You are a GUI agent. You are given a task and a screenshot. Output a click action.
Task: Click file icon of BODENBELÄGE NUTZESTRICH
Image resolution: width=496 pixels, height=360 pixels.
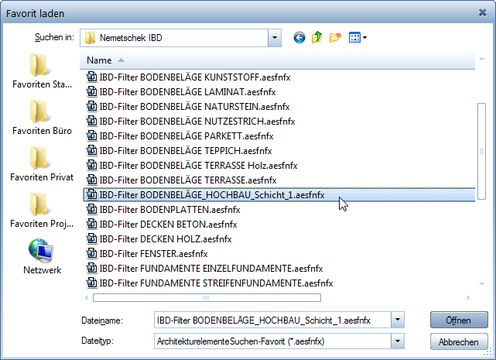point(92,122)
